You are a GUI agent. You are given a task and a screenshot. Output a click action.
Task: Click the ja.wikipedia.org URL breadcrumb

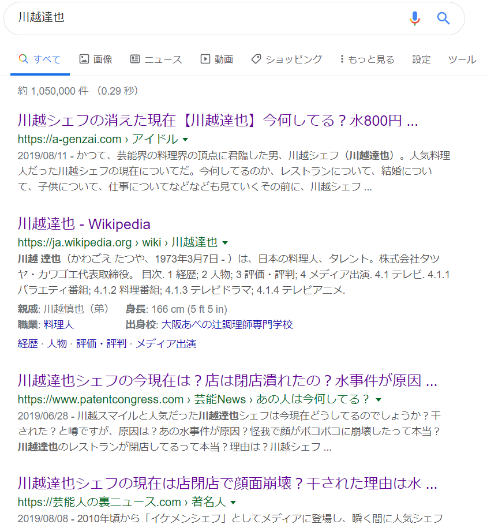118,242
